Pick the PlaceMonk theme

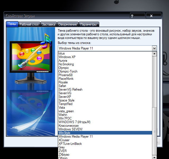[x=105, y=79]
